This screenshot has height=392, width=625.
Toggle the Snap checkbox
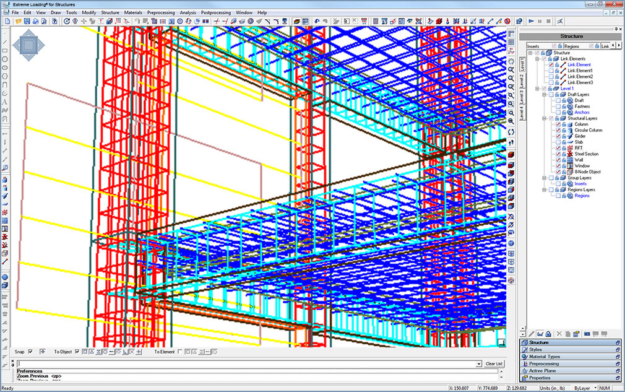pyautogui.click(x=30, y=352)
